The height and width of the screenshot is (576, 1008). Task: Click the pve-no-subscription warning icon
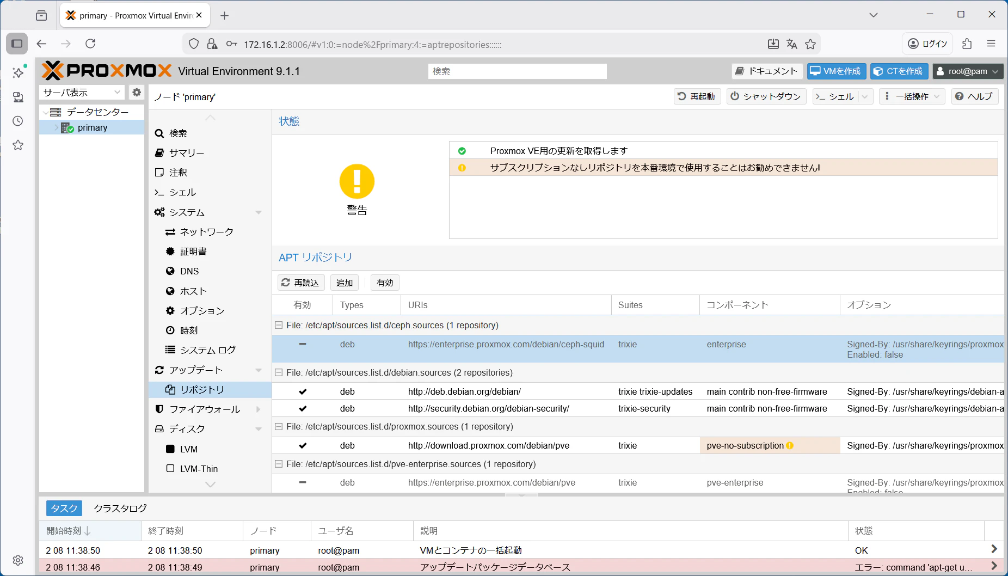(x=790, y=445)
